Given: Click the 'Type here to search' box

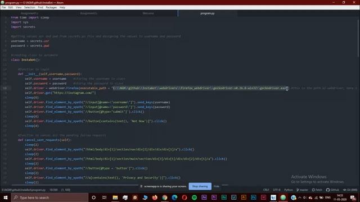Looking at the screenshot, I should click(x=49, y=198).
